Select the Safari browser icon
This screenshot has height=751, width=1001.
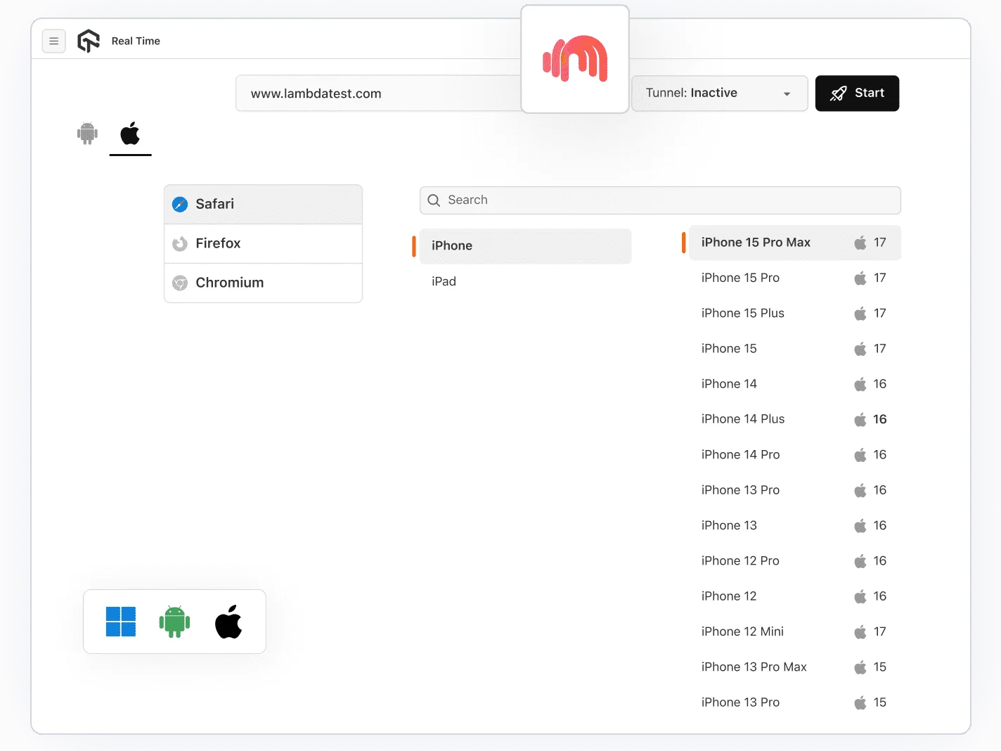tap(180, 204)
